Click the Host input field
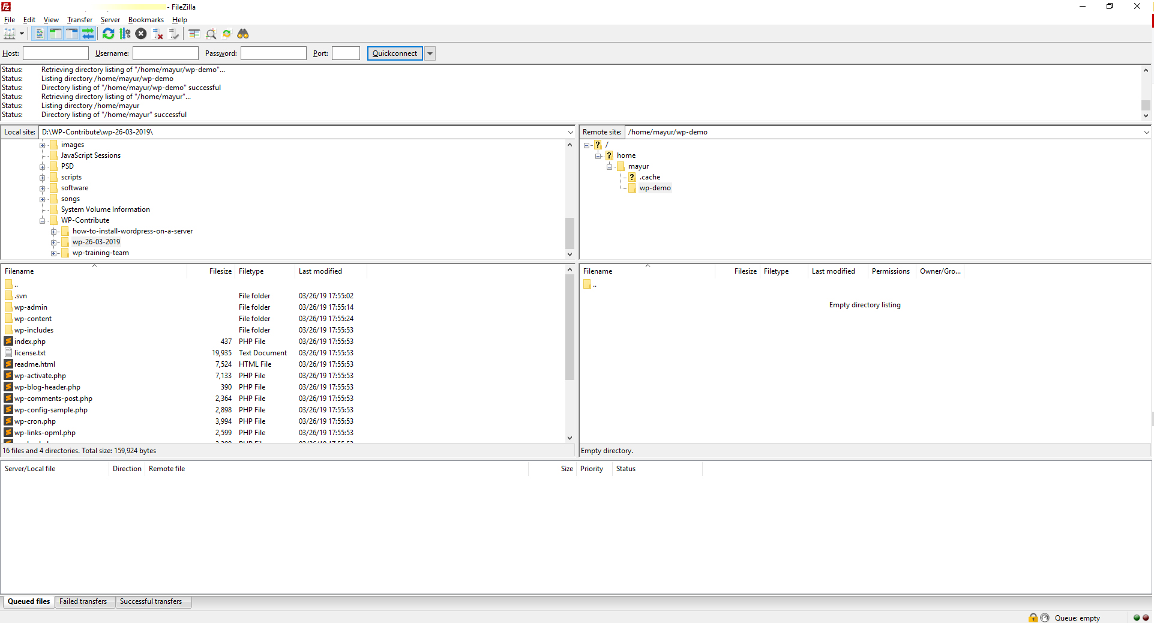1154x623 pixels. click(x=56, y=53)
